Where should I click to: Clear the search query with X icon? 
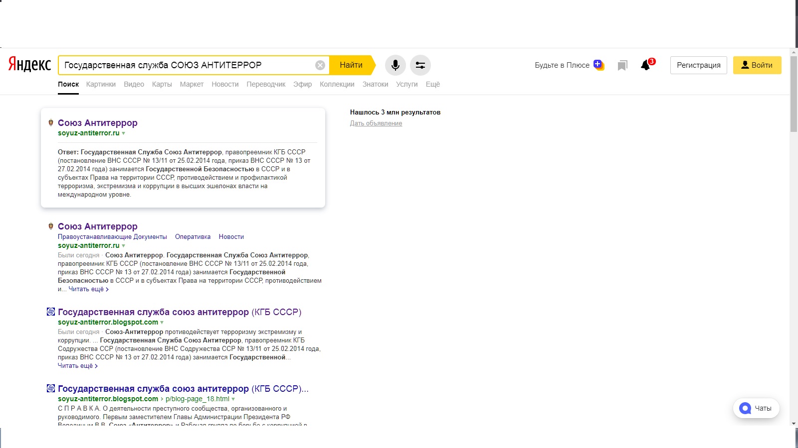pyautogui.click(x=320, y=65)
